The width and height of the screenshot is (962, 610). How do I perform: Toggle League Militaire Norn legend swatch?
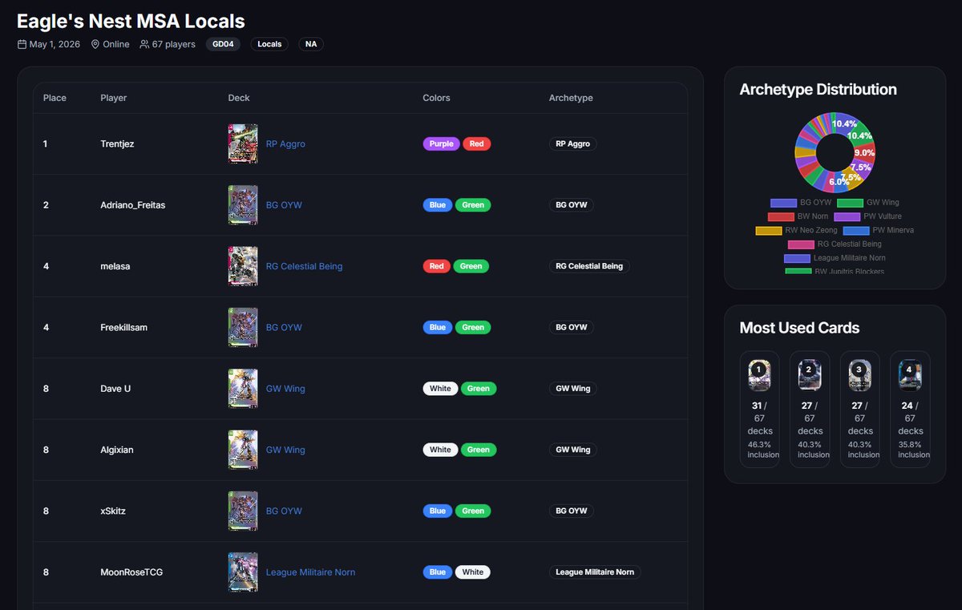pyautogui.click(x=797, y=258)
